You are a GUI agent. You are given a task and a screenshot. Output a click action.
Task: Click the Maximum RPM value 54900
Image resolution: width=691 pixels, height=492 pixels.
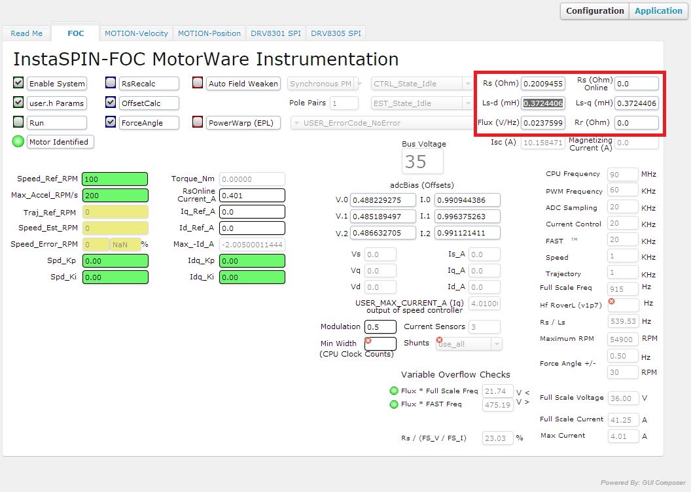[623, 339]
